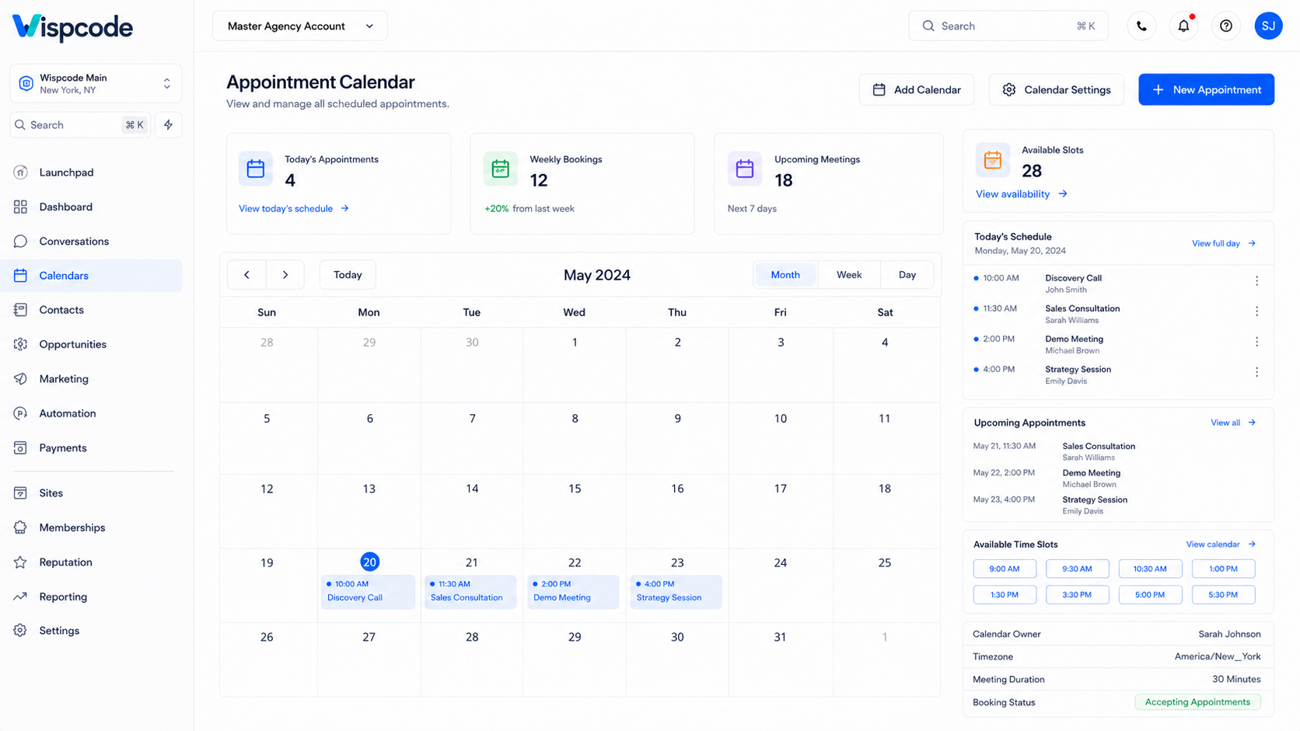This screenshot has width=1300, height=731.
Task: Click the New Appointment button
Action: tap(1206, 89)
